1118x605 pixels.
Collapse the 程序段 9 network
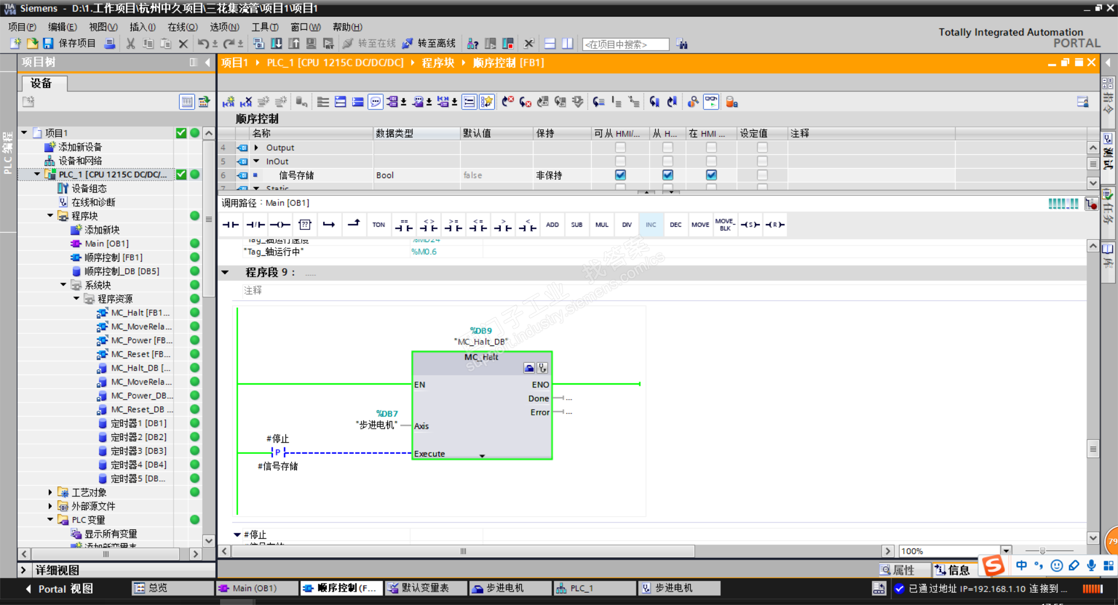225,272
